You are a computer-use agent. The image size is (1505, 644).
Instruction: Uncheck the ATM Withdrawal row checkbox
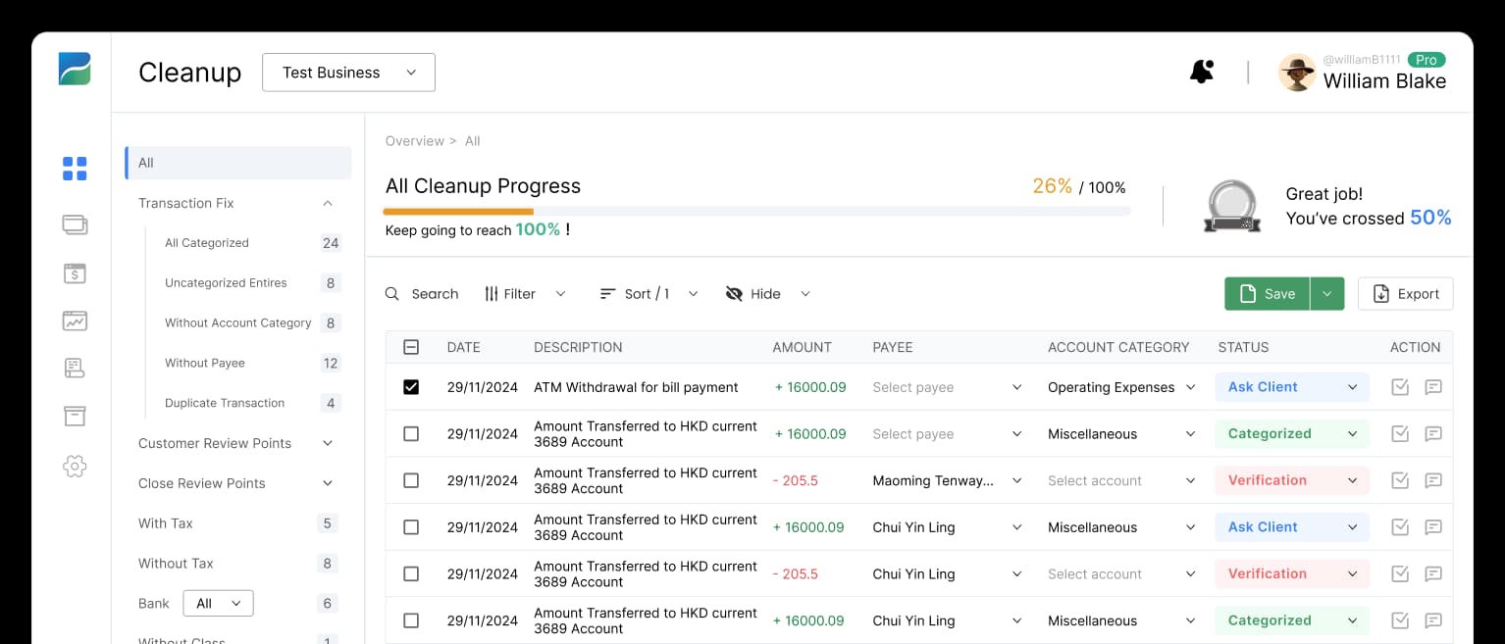coord(410,386)
